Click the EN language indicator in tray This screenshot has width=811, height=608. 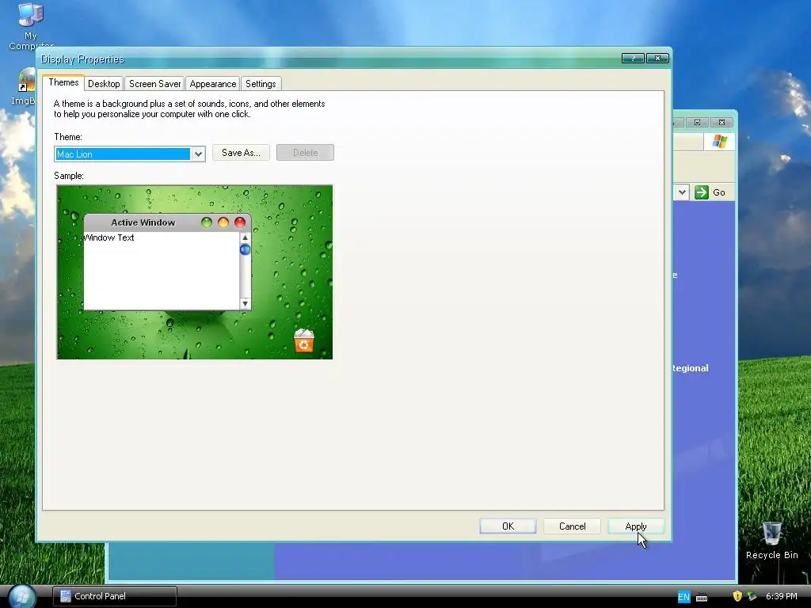[683, 597]
